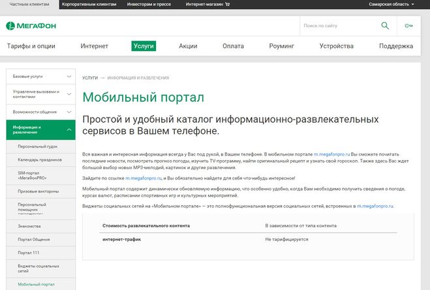Open Призовые викторины sidebar item

pos(40,191)
